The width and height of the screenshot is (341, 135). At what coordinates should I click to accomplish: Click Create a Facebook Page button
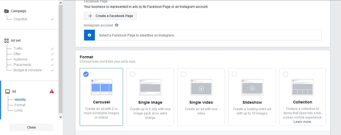pos(110,16)
